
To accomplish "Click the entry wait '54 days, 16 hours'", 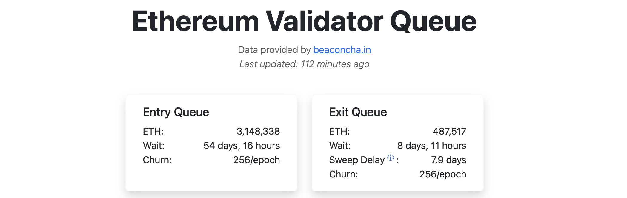I will 242,146.
